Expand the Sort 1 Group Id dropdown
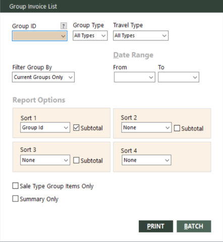Image resolution: width=223 pixels, height=242 pixels. click(45, 128)
